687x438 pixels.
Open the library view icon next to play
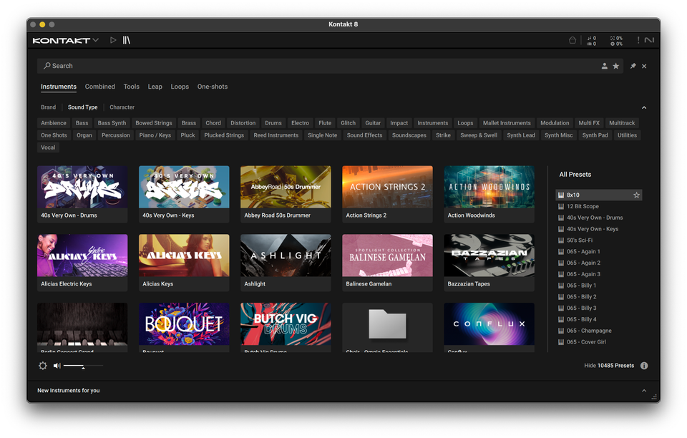126,40
